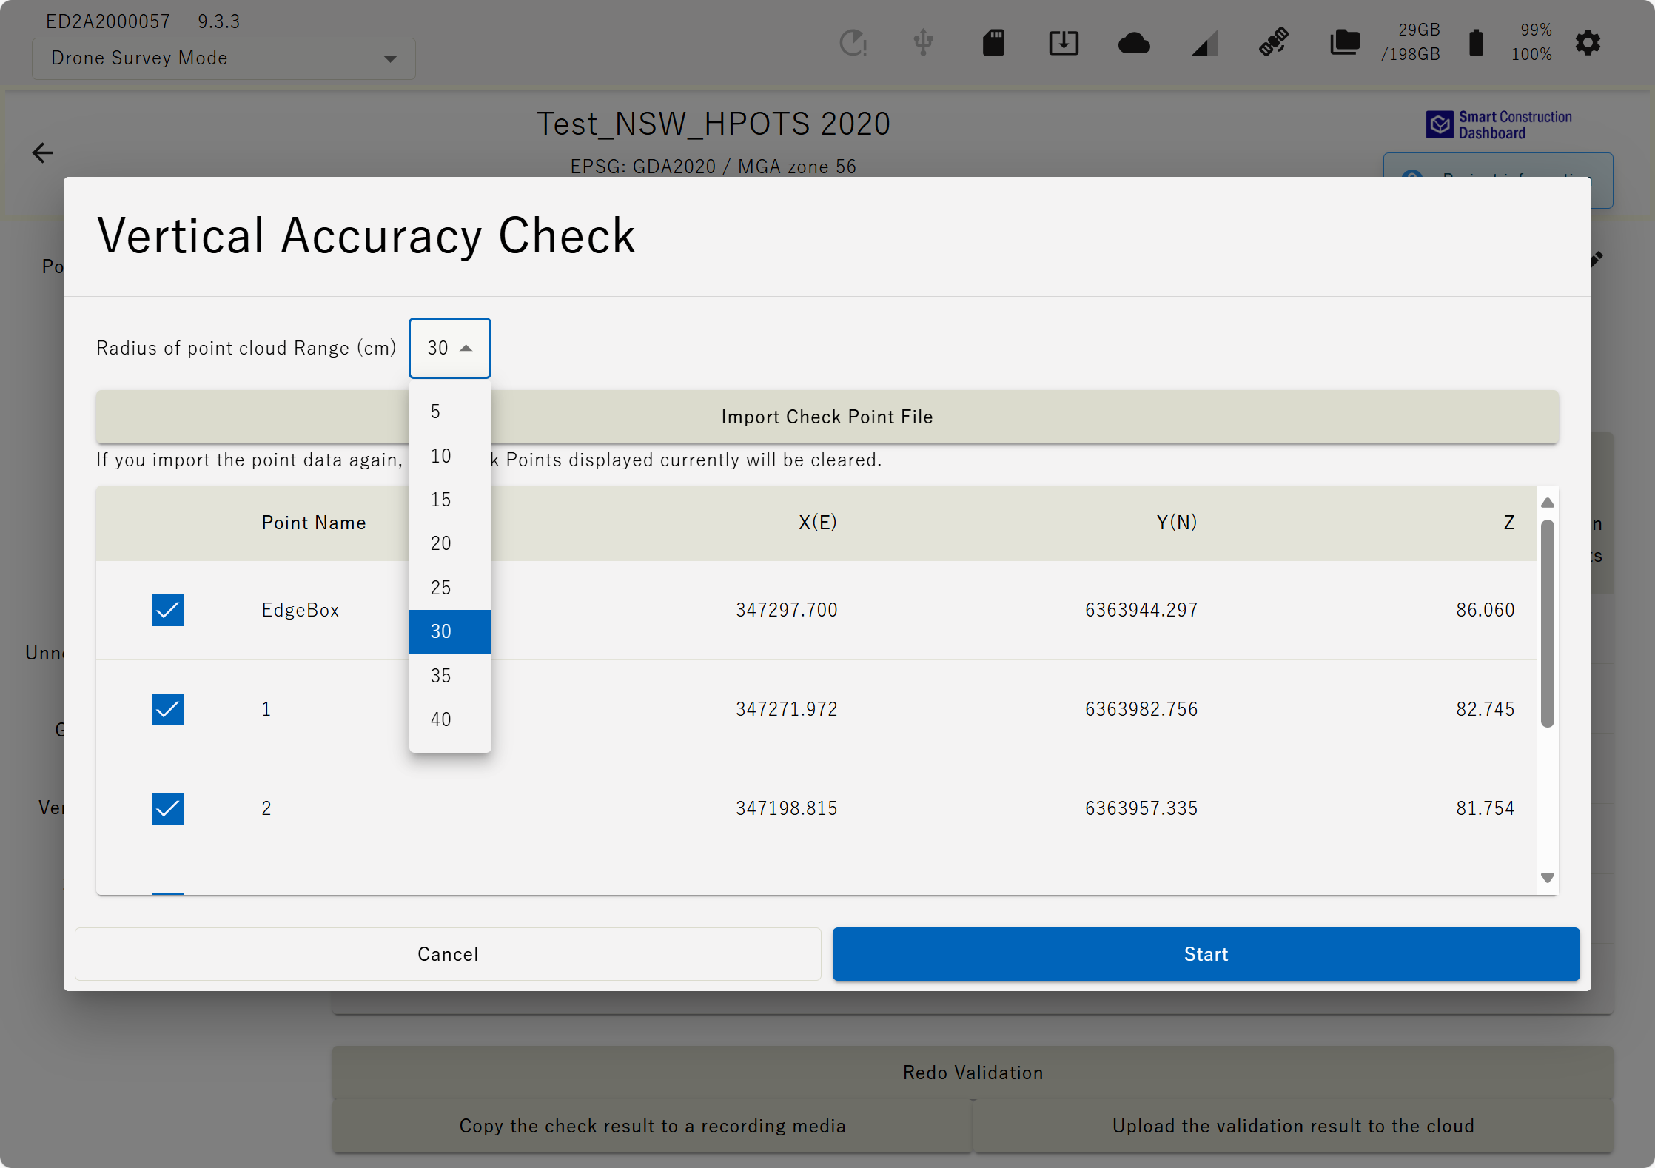Select radius option 35
Screen dimensions: 1655x1168
tap(450, 676)
